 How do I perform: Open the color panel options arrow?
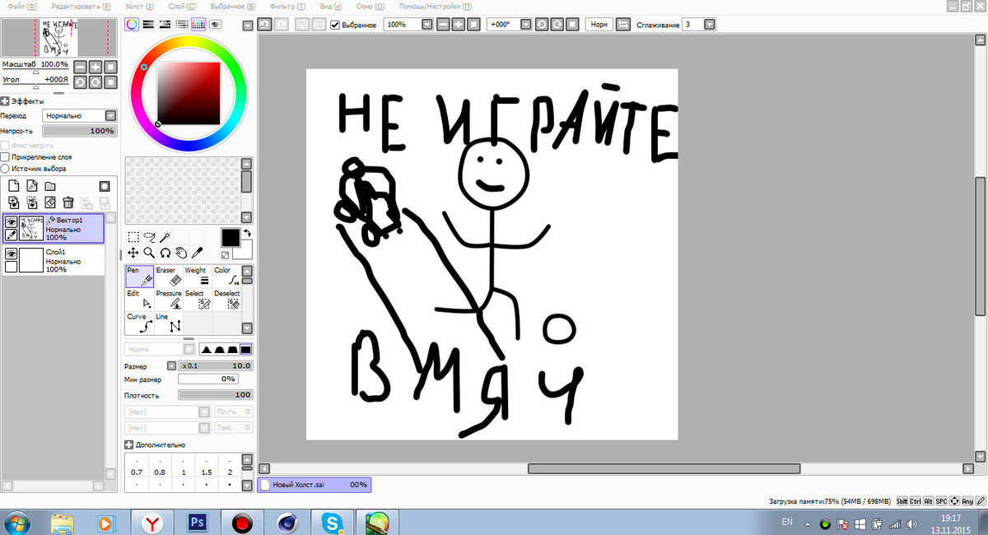248,26
